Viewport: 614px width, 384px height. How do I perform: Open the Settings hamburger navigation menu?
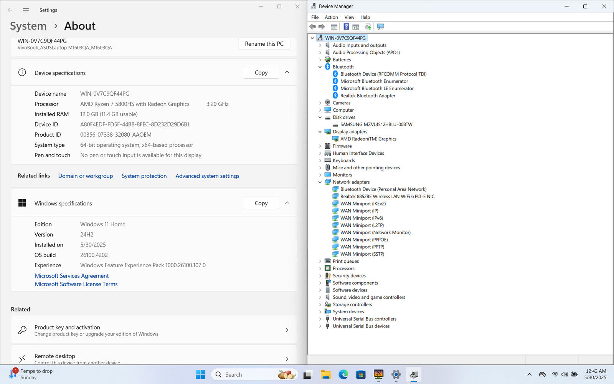26,10
